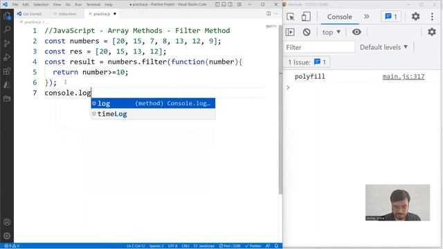Select the log autocomplete suggestion

(x=153, y=103)
